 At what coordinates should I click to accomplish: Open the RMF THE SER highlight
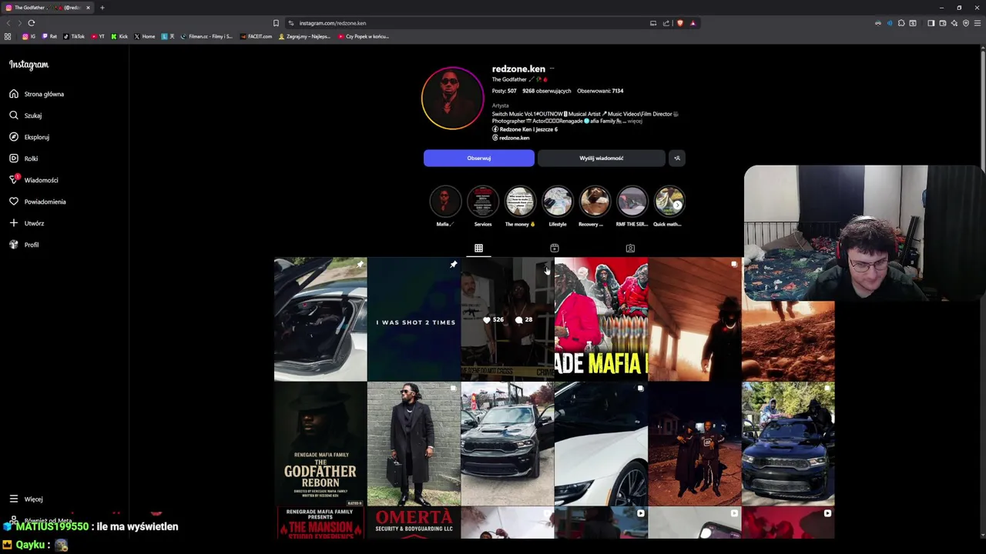click(632, 202)
